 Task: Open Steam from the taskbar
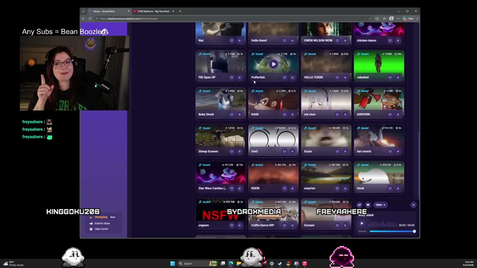click(x=280, y=264)
